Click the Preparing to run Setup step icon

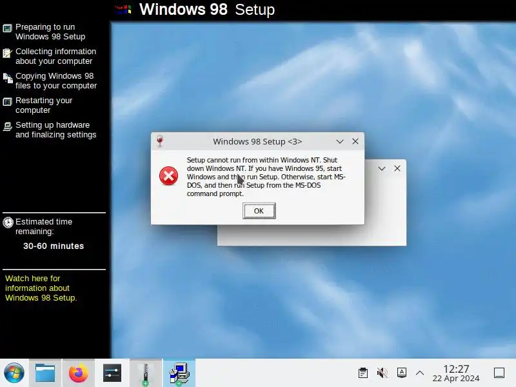(x=7, y=28)
